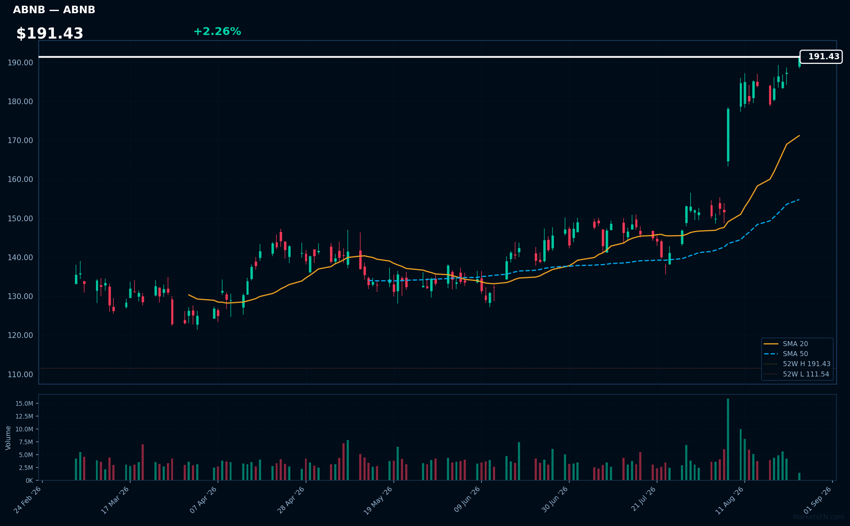Click the 160.00 price axis label
This screenshot has width=850, height=526.
20,179
